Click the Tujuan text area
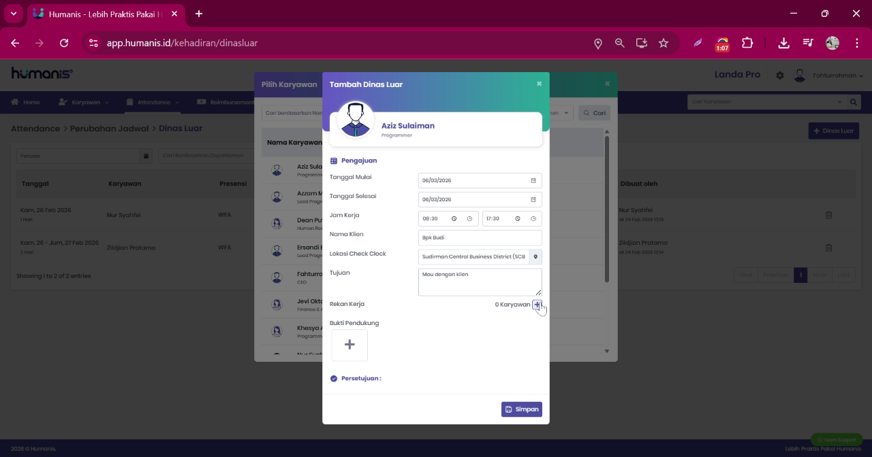Image resolution: width=872 pixels, height=457 pixels. pos(480,282)
